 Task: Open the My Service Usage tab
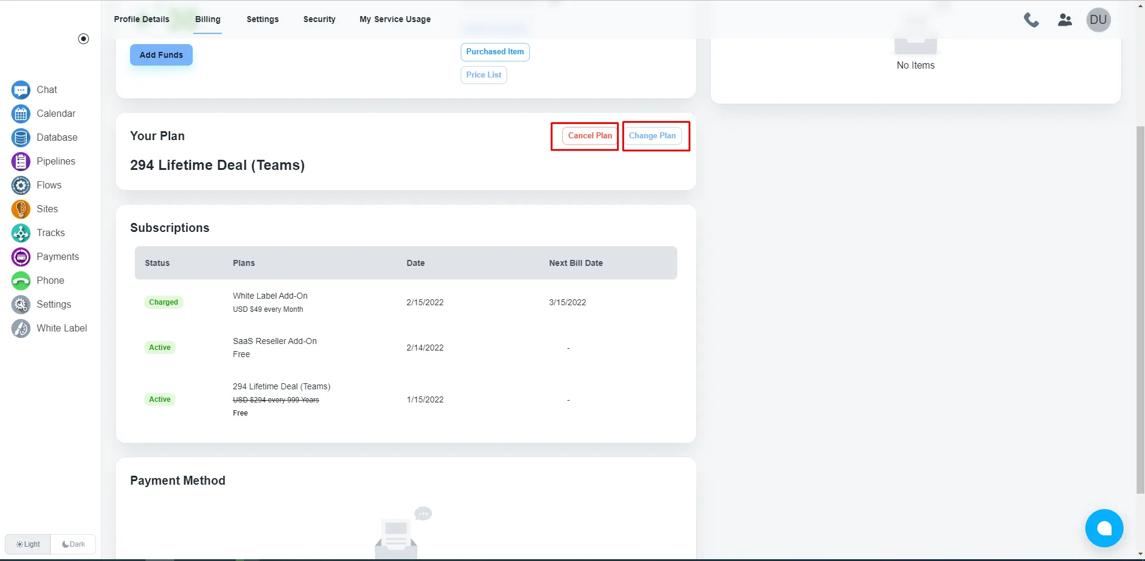pos(395,19)
